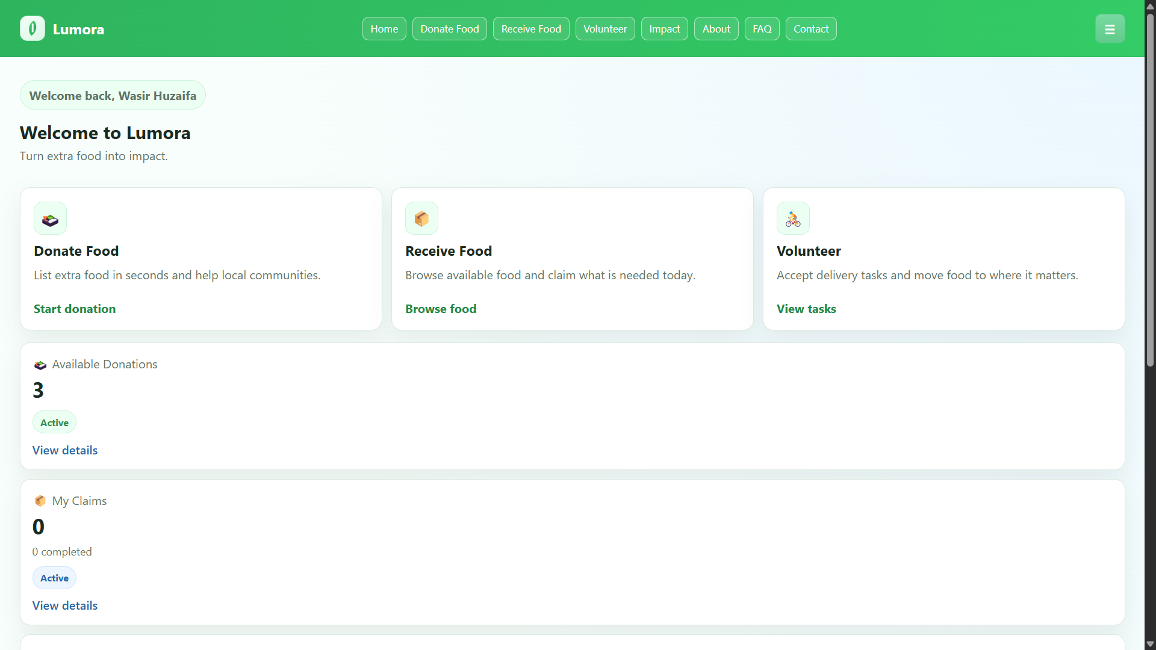1156x650 pixels.
Task: Open the hamburger menu button
Action: (1110, 29)
